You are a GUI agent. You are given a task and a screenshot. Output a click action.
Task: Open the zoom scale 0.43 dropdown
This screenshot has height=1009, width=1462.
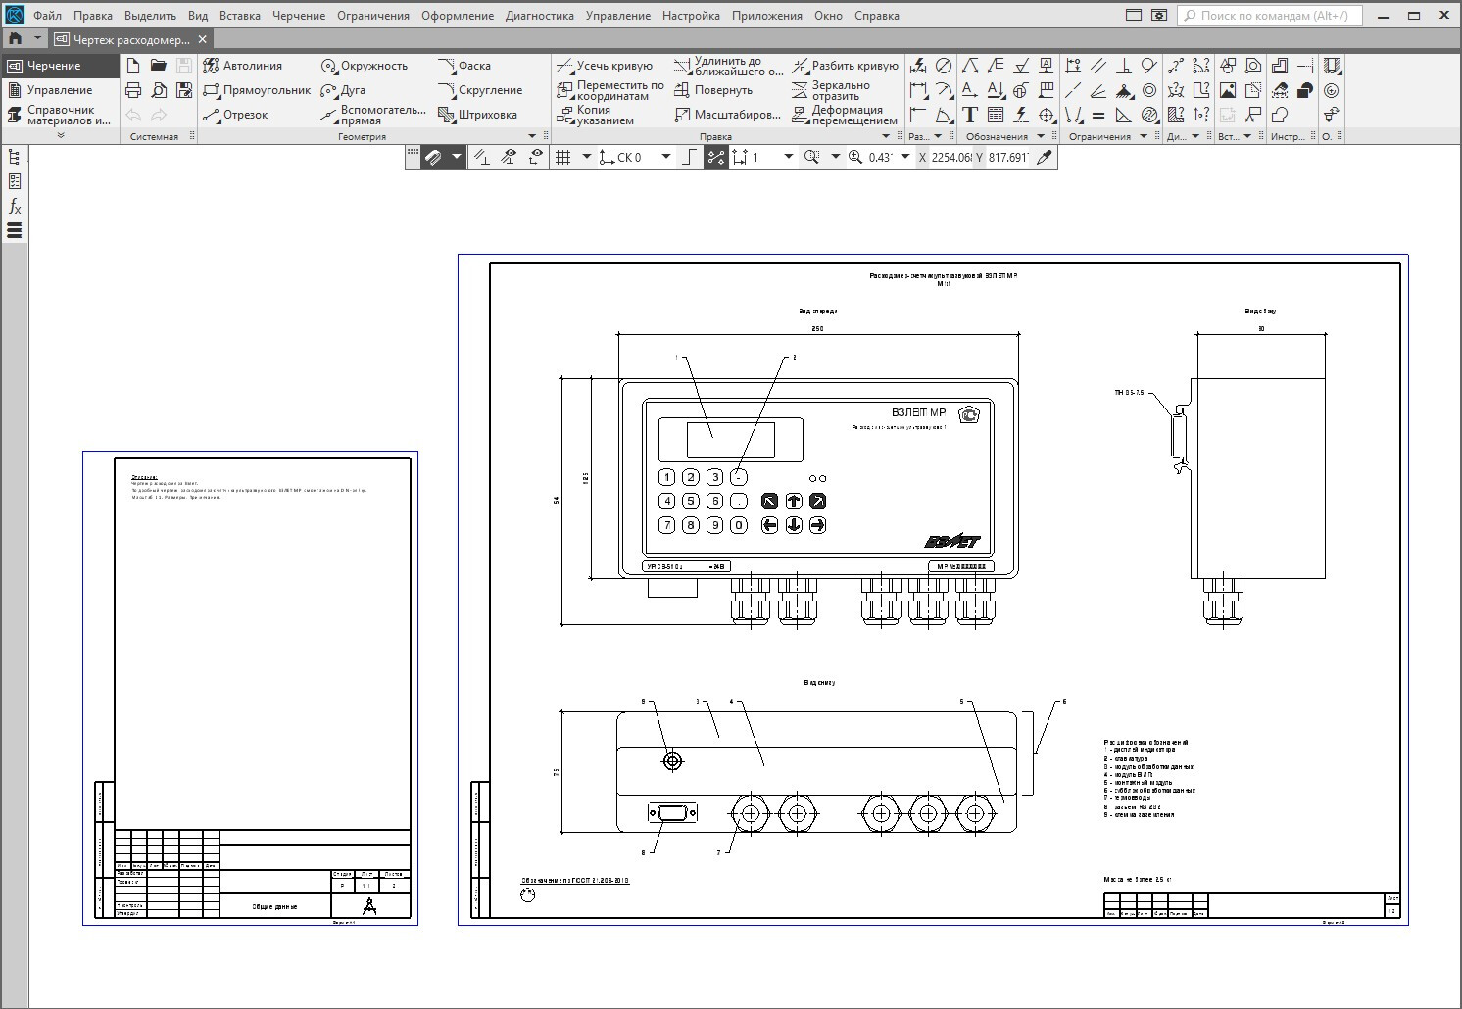pyautogui.click(x=905, y=157)
